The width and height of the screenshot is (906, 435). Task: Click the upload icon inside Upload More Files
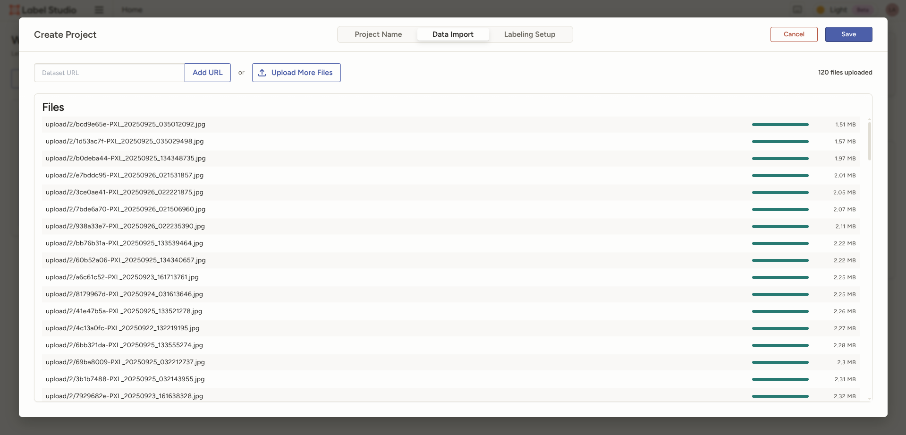262,73
